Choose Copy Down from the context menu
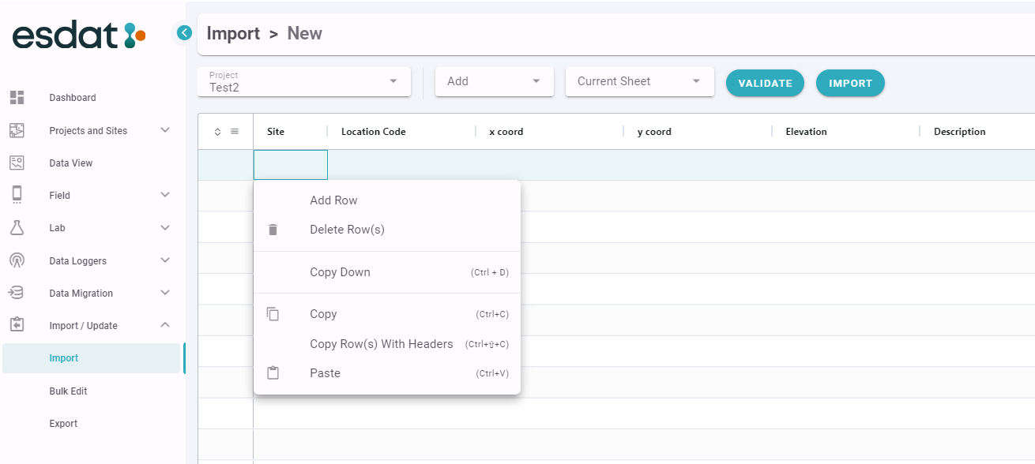This screenshot has height=464, width=1035. (x=387, y=272)
